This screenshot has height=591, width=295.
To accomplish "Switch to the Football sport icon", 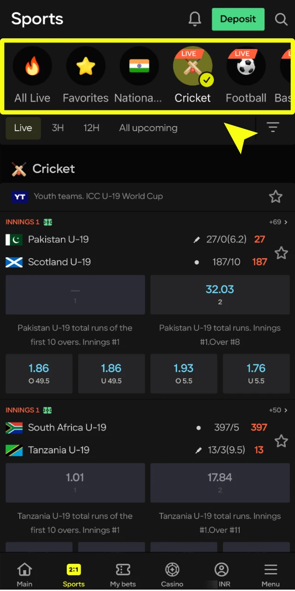I will pyautogui.click(x=246, y=66).
